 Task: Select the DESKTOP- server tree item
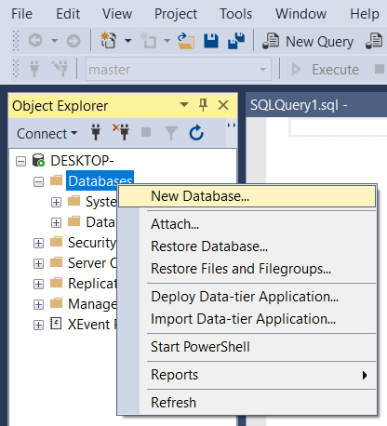pos(82,161)
